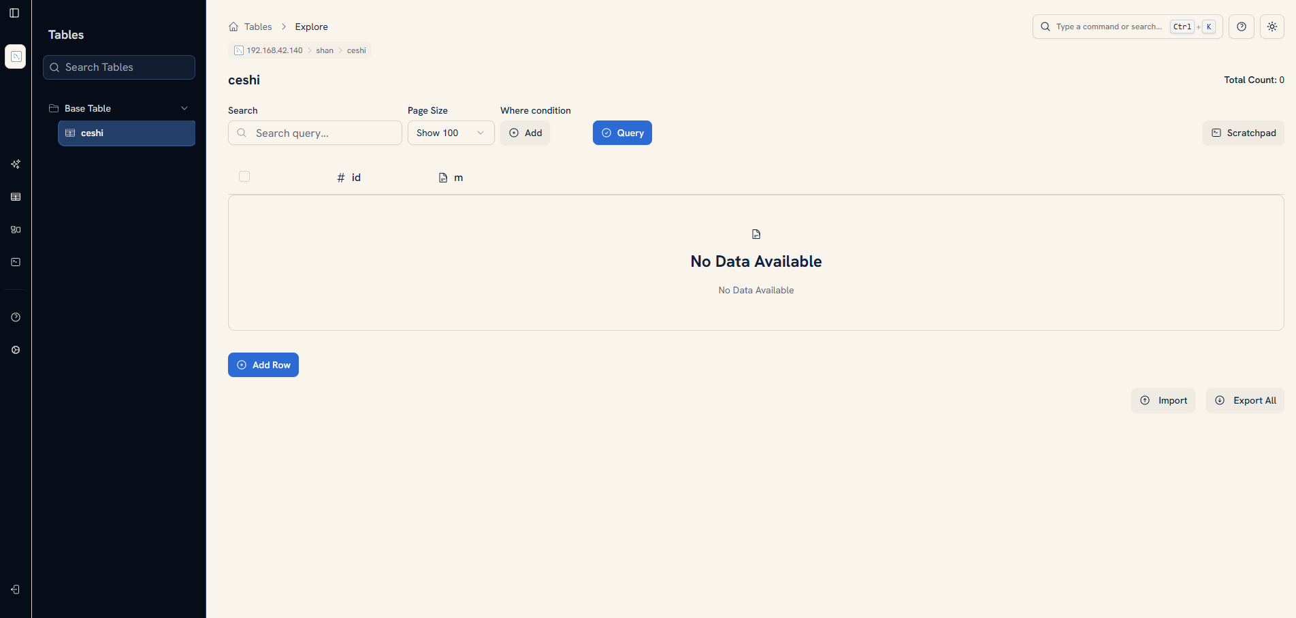Open the Scratchpad

[x=1244, y=133]
